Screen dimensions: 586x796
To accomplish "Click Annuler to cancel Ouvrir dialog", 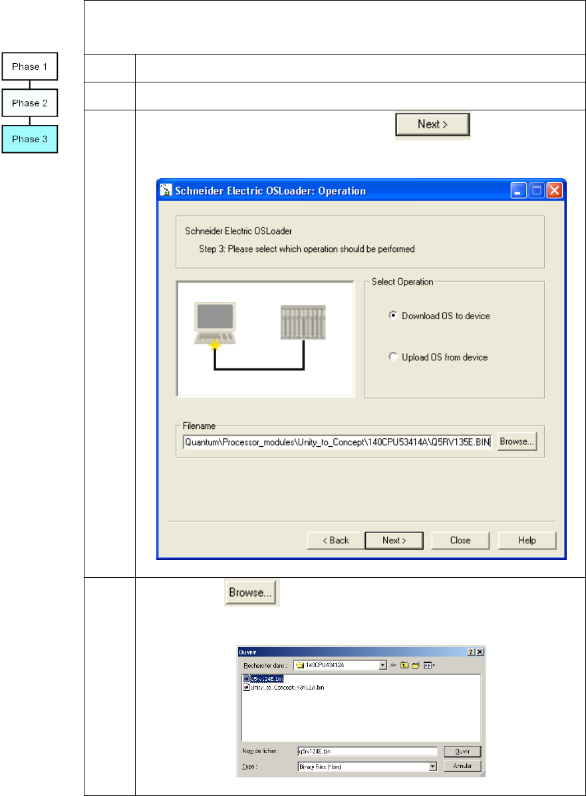I will pos(462,766).
